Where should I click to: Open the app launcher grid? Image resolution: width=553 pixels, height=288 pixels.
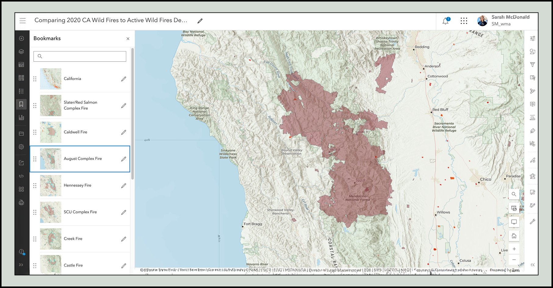464,21
